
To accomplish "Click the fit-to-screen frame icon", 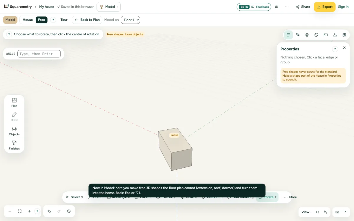I will pyautogui.click(x=20, y=211).
